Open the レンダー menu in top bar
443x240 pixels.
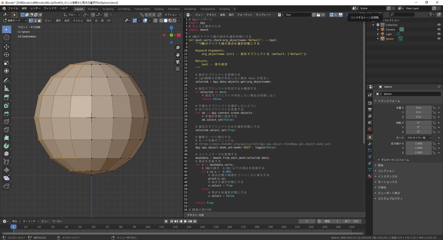tap(35, 8)
